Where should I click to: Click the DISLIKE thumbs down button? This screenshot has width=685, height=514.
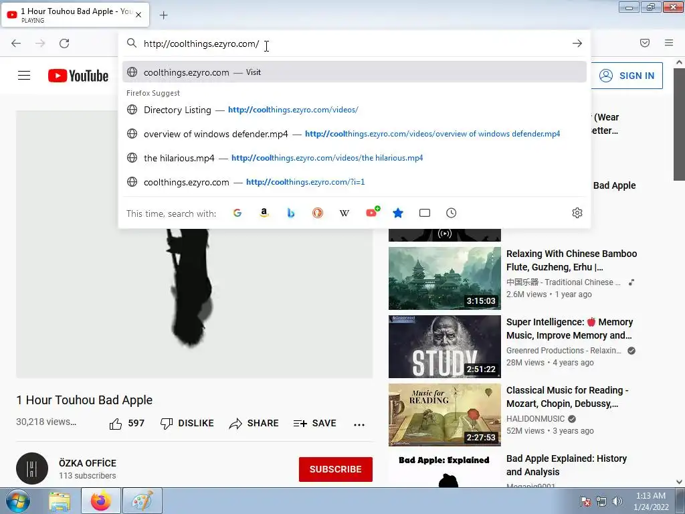click(187, 424)
